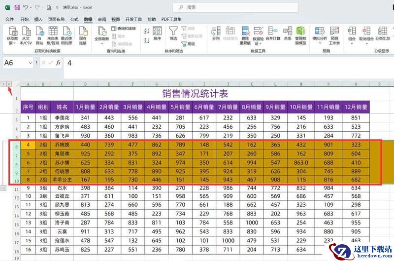Click the insert function fx button
Image resolution: width=394 pixels, height=261 pixels.
click(x=58, y=63)
